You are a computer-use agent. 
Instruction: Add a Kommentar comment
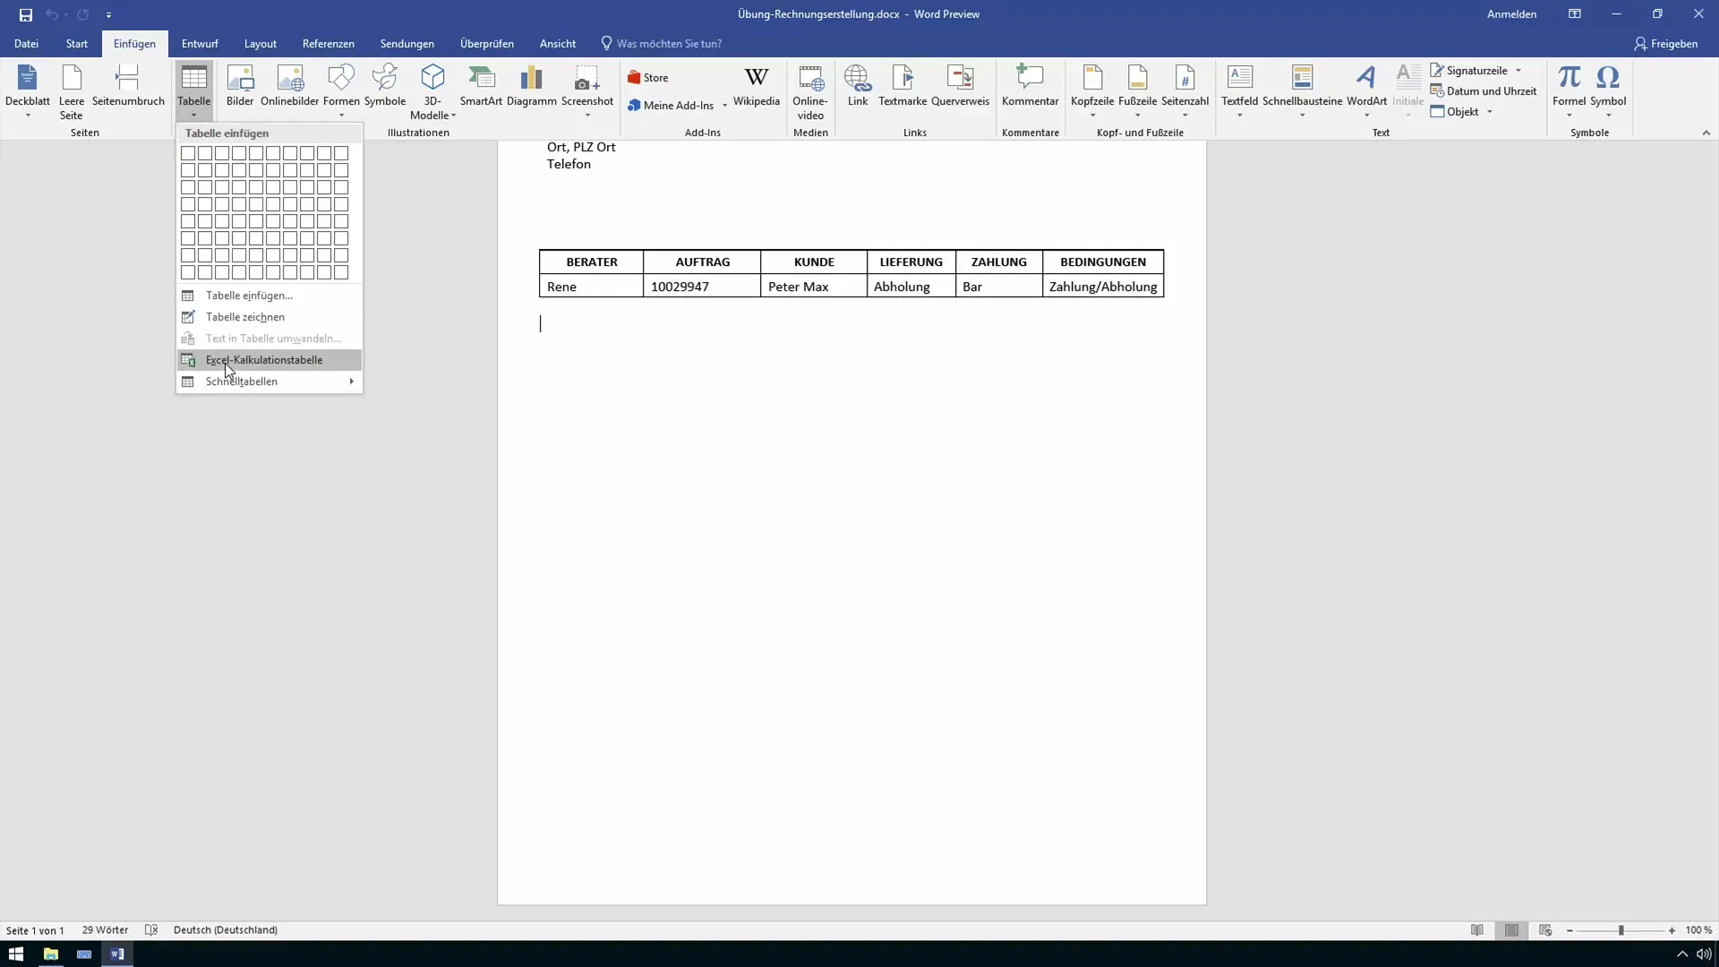click(x=1031, y=87)
